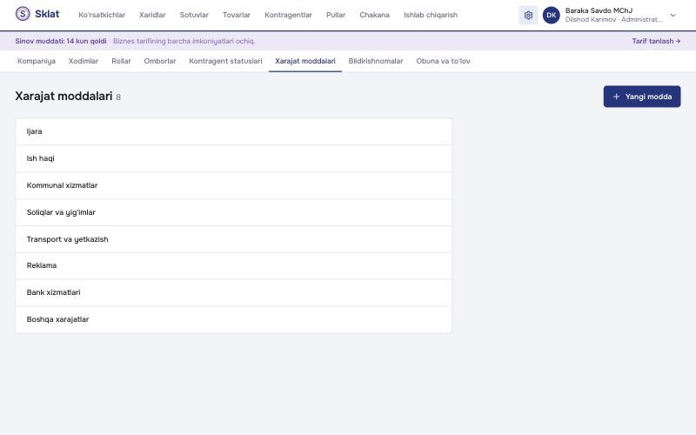Open the Xaridlar menu

pos(152,15)
